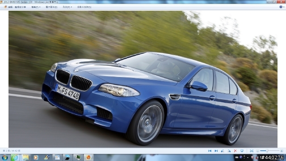Click the red shield tray icon
The height and width of the screenshot is (161, 286).
click(252, 157)
